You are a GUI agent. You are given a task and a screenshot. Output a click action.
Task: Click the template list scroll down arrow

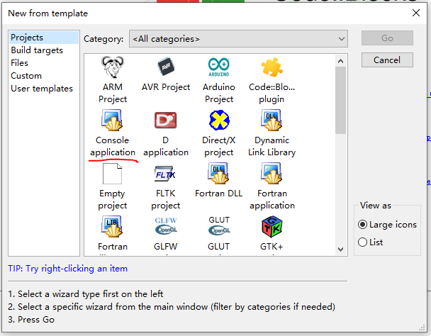[x=340, y=250]
